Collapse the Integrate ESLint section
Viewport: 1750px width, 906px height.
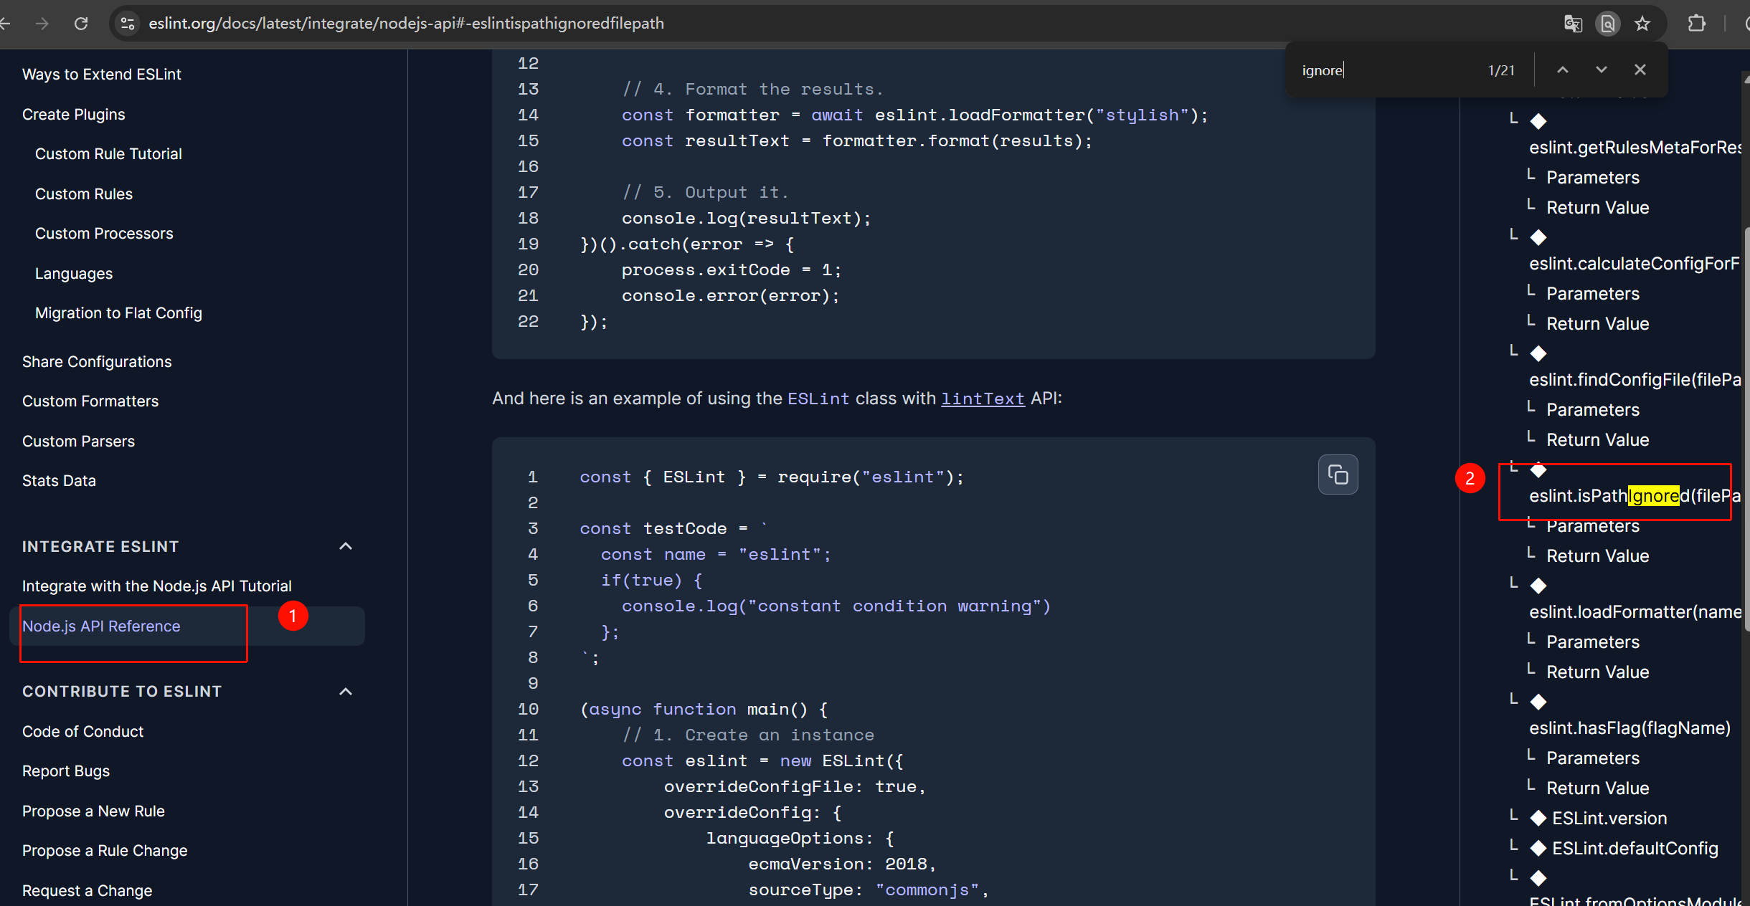(x=346, y=546)
